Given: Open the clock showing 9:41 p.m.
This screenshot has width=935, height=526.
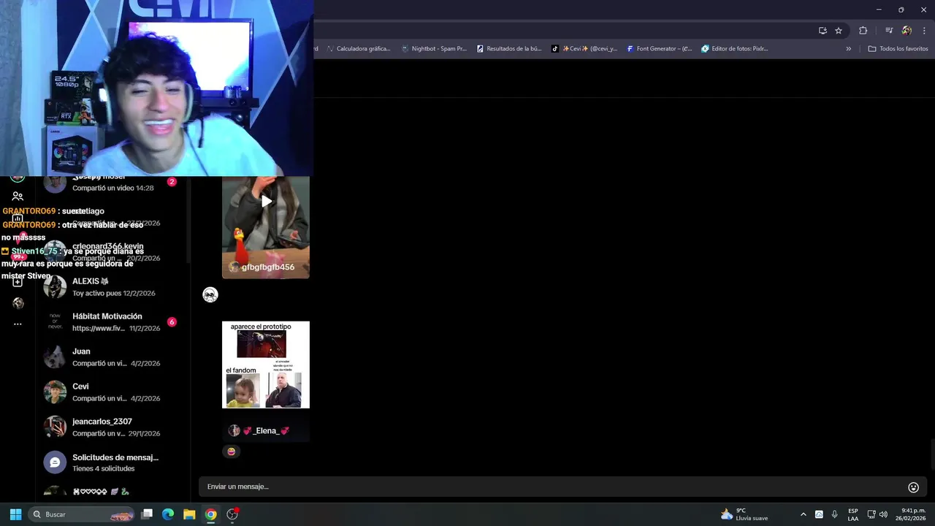Looking at the screenshot, I should coord(912,514).
